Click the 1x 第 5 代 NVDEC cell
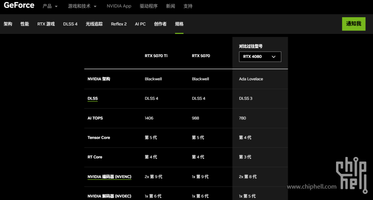373x200 pixels. [x=247, y=196]
